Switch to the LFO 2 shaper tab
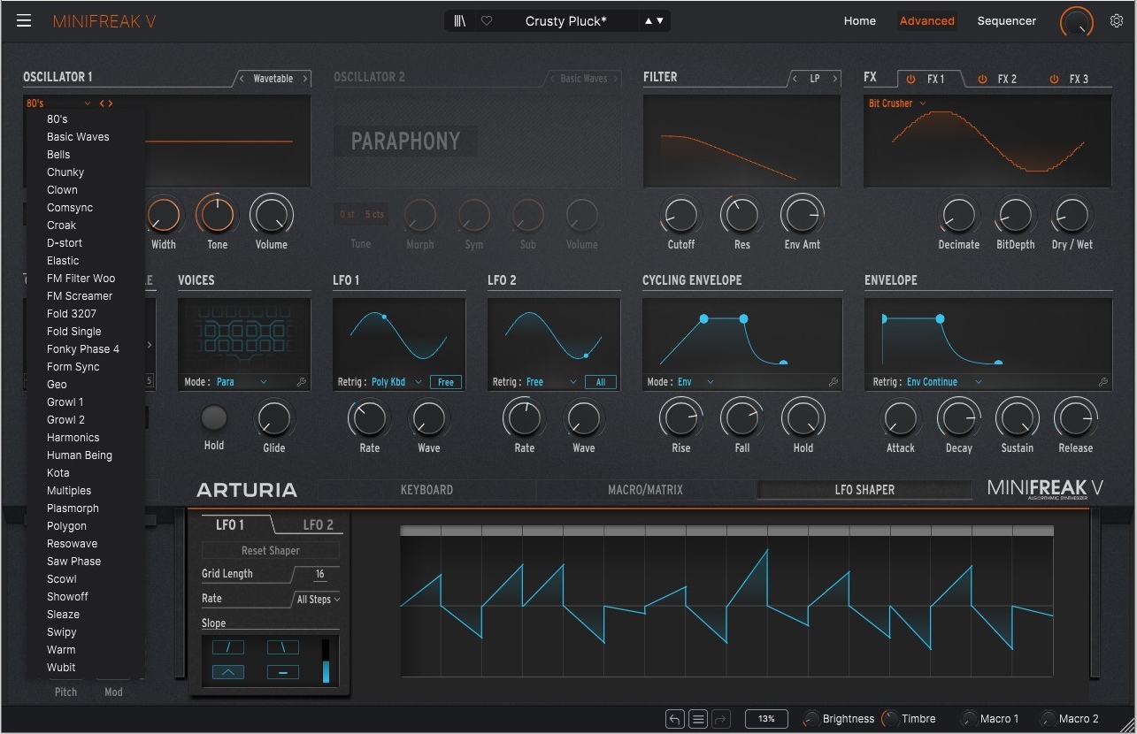Image resolution: width=1137 pixels, height=734 pixels. coord(318,524)
